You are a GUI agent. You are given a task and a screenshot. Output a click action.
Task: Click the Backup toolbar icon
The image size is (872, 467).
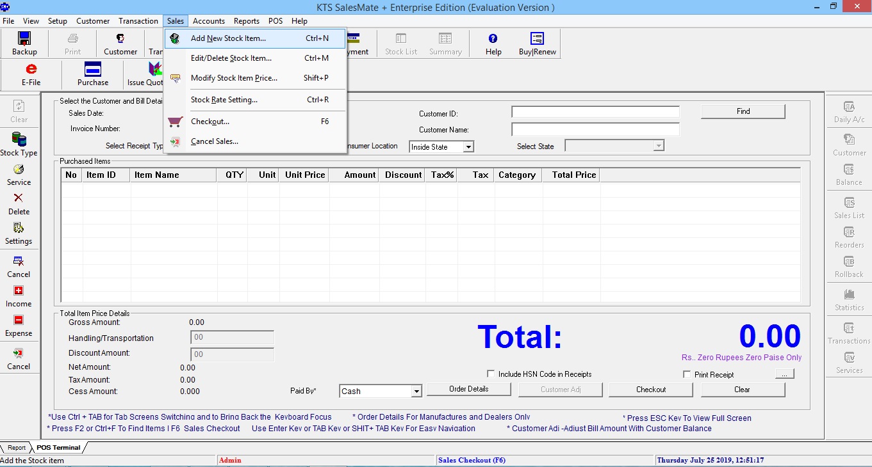(x=24, y=38)
